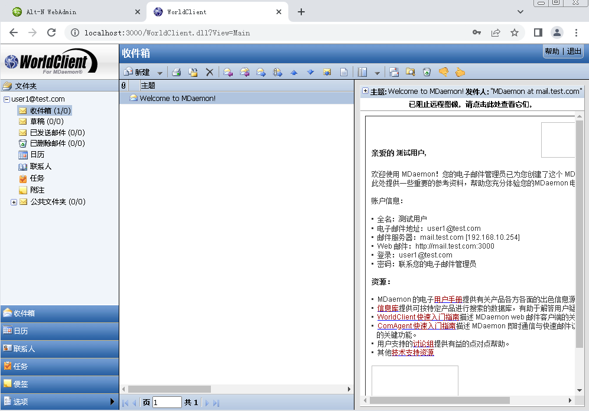The height and width of the screenshot is (411, 589).
Task: Collapse the user1@test.com folder tree
Action: 6,99
